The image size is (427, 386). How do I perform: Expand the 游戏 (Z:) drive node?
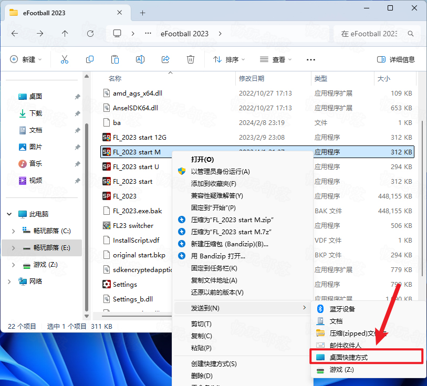coord(13,265)
